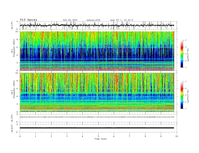This screenshot has width=199, height=153.
Task: Click the "-5" label on ch.2 color scale
Action: [x=185, y=95]
